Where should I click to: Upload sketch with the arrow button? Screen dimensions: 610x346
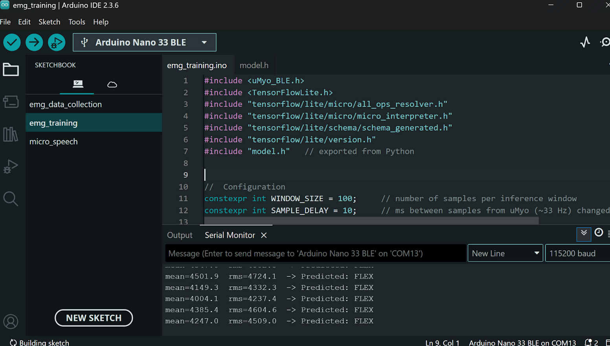(34, 42)
